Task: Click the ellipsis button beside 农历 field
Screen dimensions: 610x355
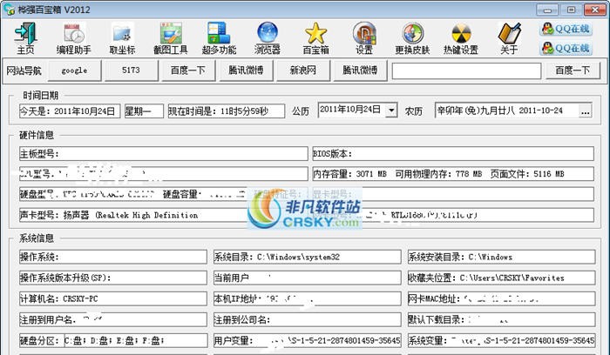Action: pyautogui.click(x=585, y=111)
